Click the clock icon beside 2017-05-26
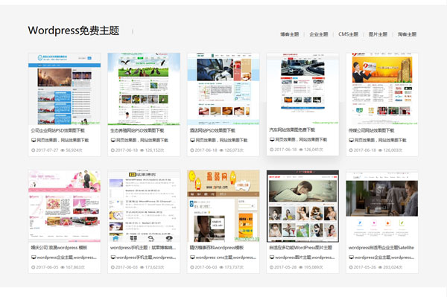Image resolution: width=447 pixels, height=297 pixels. [x=351, y=267]
